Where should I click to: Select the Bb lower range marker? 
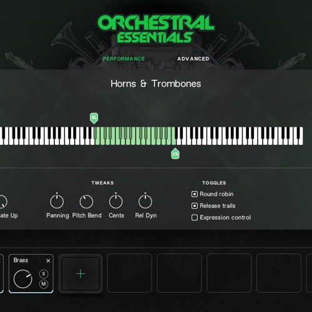(94, 119)
